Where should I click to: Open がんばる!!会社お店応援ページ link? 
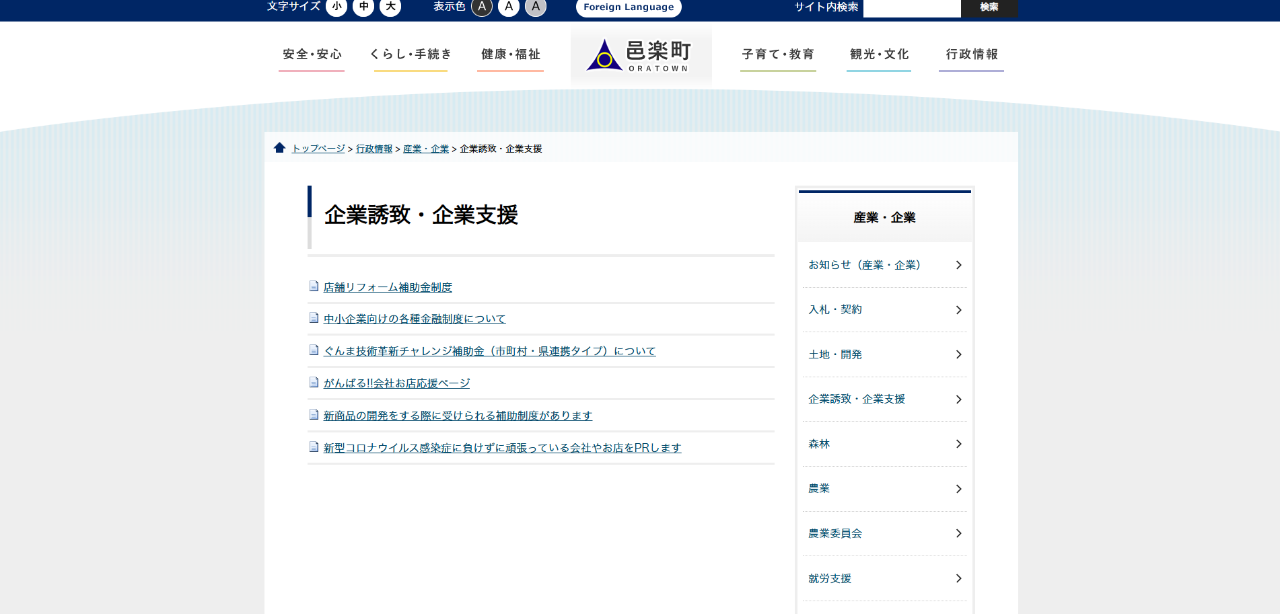(397, 383)
